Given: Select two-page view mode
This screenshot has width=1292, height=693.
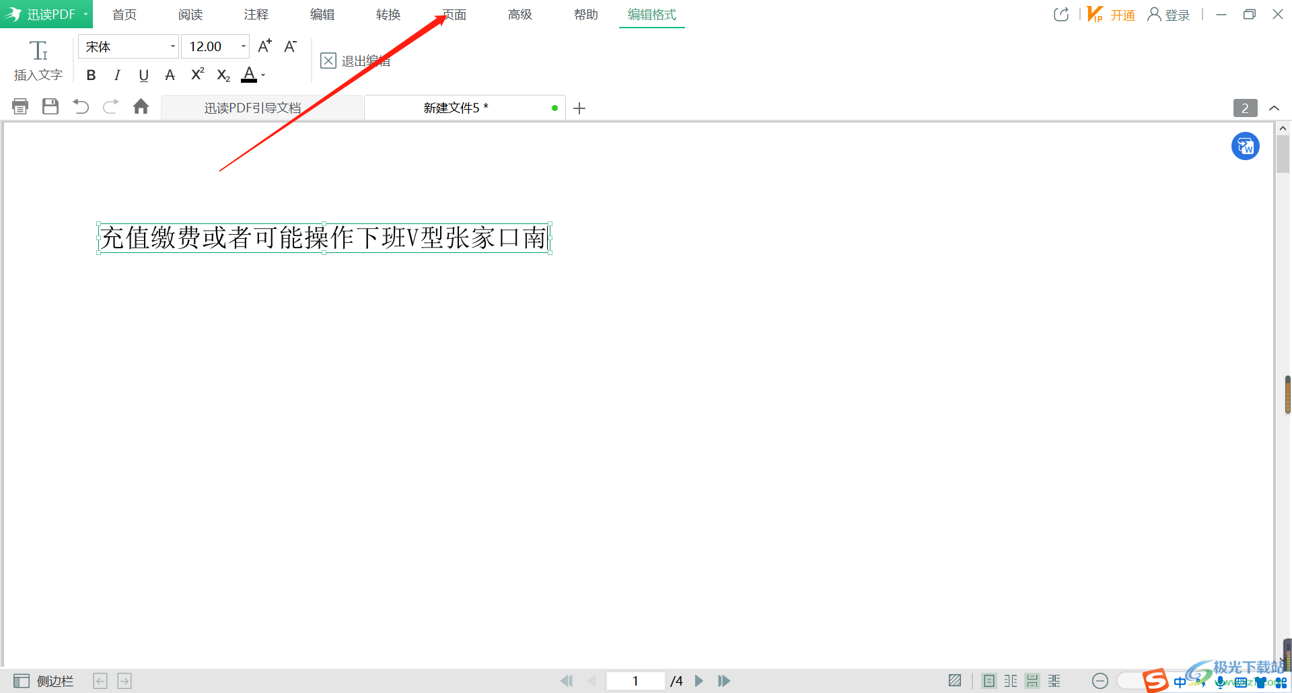Looking at the screenshot, I should pos(1011,681).
